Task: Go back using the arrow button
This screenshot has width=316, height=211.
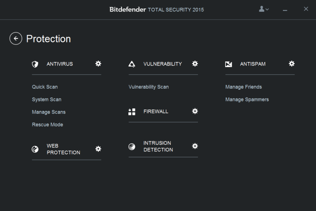Action: [x=16, y=38]
